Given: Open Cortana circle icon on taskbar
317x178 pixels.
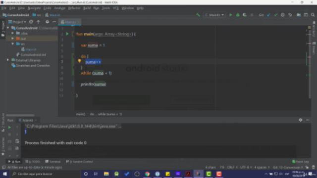Looking at the screenshot, I should [86, 174].
